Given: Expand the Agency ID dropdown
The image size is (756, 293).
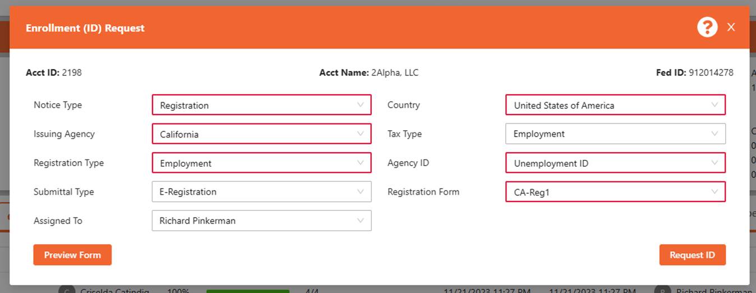Looking at the screenshot, I should (615, 163).
